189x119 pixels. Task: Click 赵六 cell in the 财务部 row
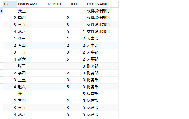pos(32,87)
